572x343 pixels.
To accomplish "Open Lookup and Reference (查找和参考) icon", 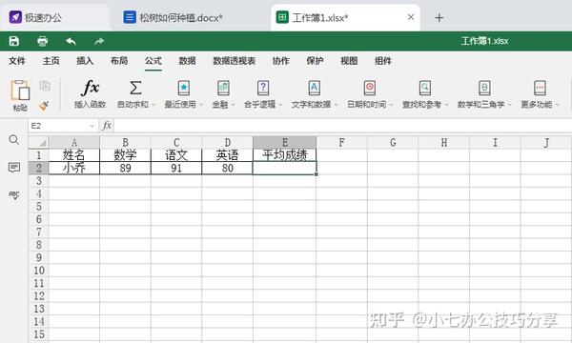I will click(425, 88).
